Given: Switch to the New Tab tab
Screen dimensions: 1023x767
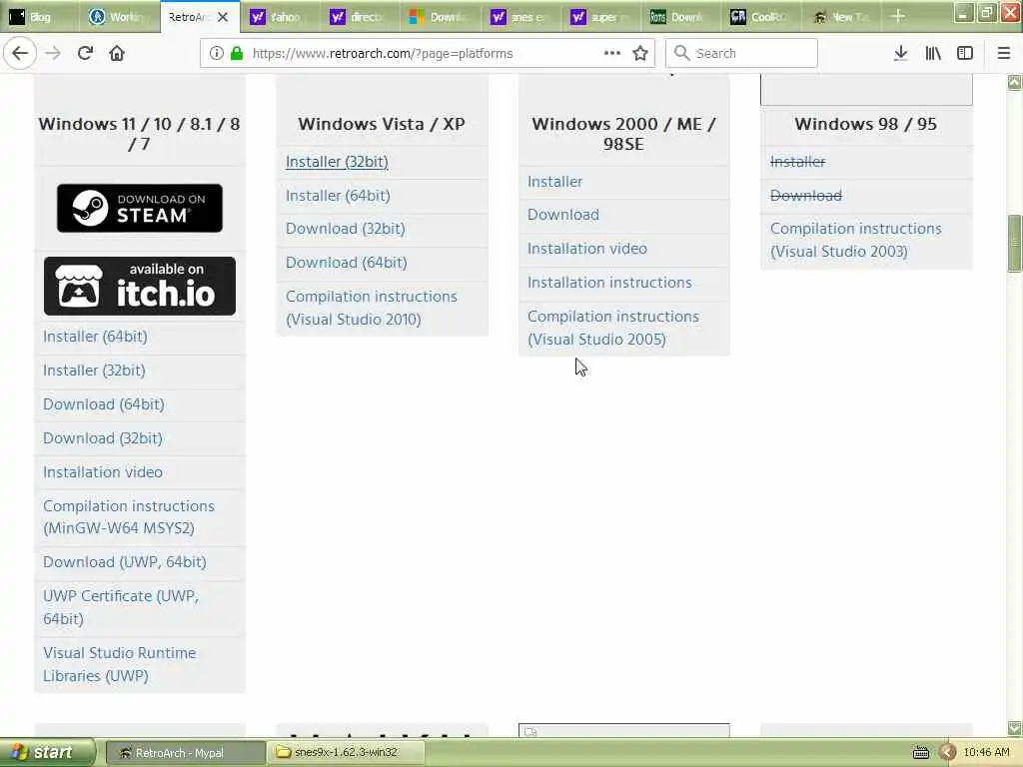Looking at the screenshot, I should [841, 17].
